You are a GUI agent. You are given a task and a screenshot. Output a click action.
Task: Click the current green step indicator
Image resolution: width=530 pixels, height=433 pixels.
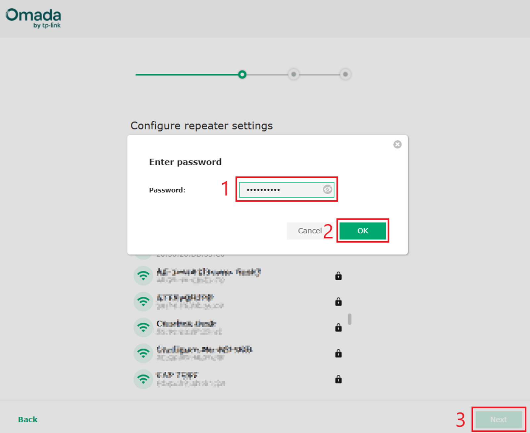[242, 74]
